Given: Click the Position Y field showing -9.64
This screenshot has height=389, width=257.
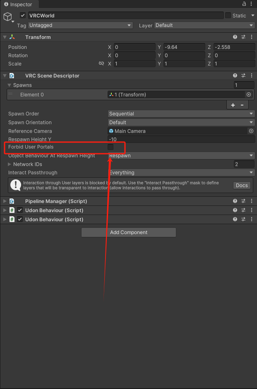Looking at the screenshot, I should pos(184,47).
